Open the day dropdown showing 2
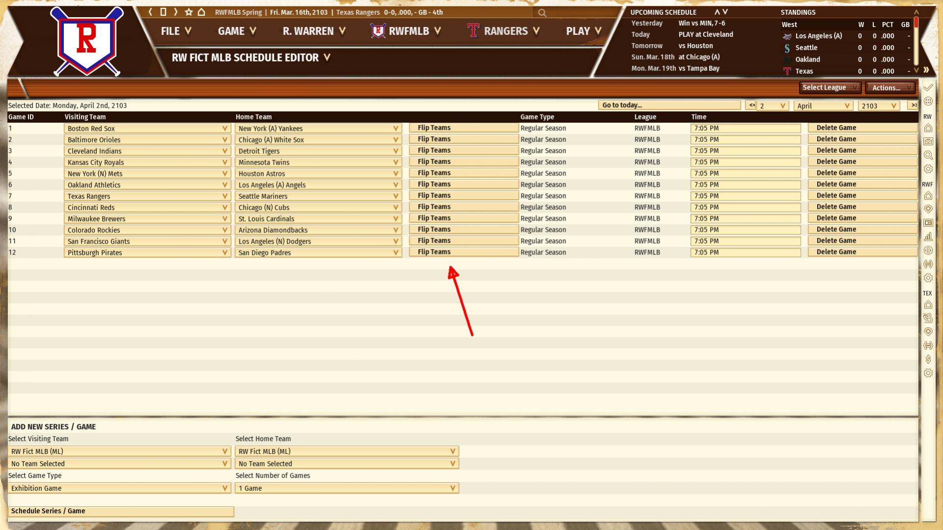 click(772, 106)
